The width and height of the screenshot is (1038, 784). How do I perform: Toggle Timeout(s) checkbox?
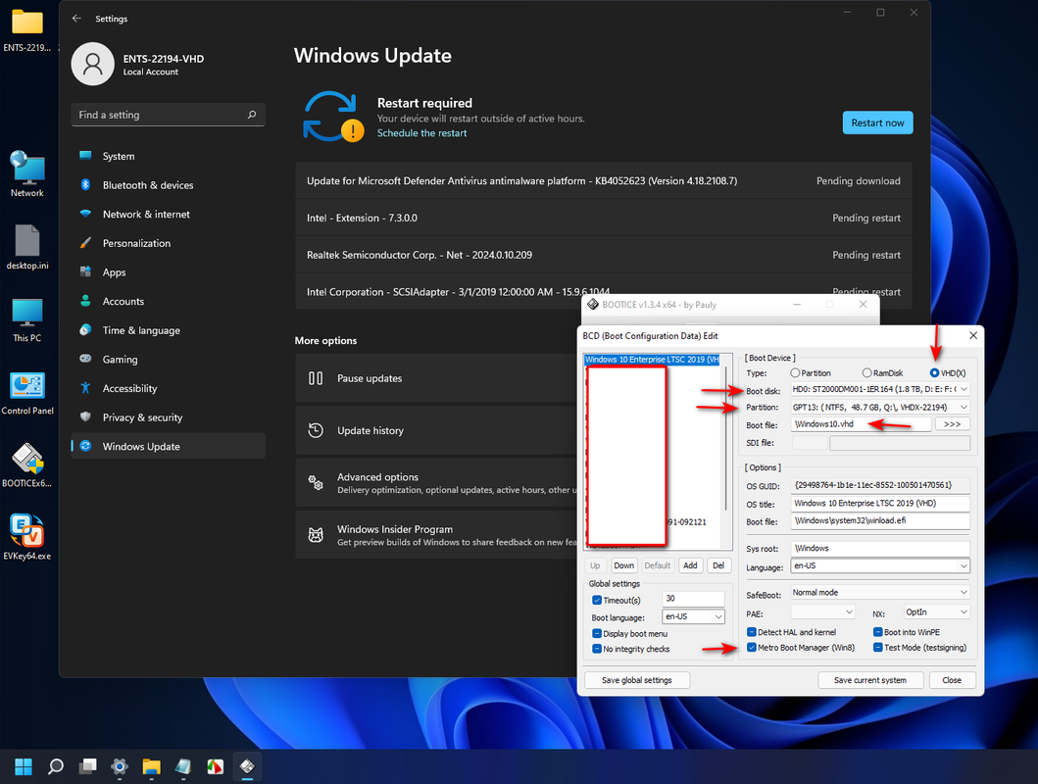coord(597,600)
